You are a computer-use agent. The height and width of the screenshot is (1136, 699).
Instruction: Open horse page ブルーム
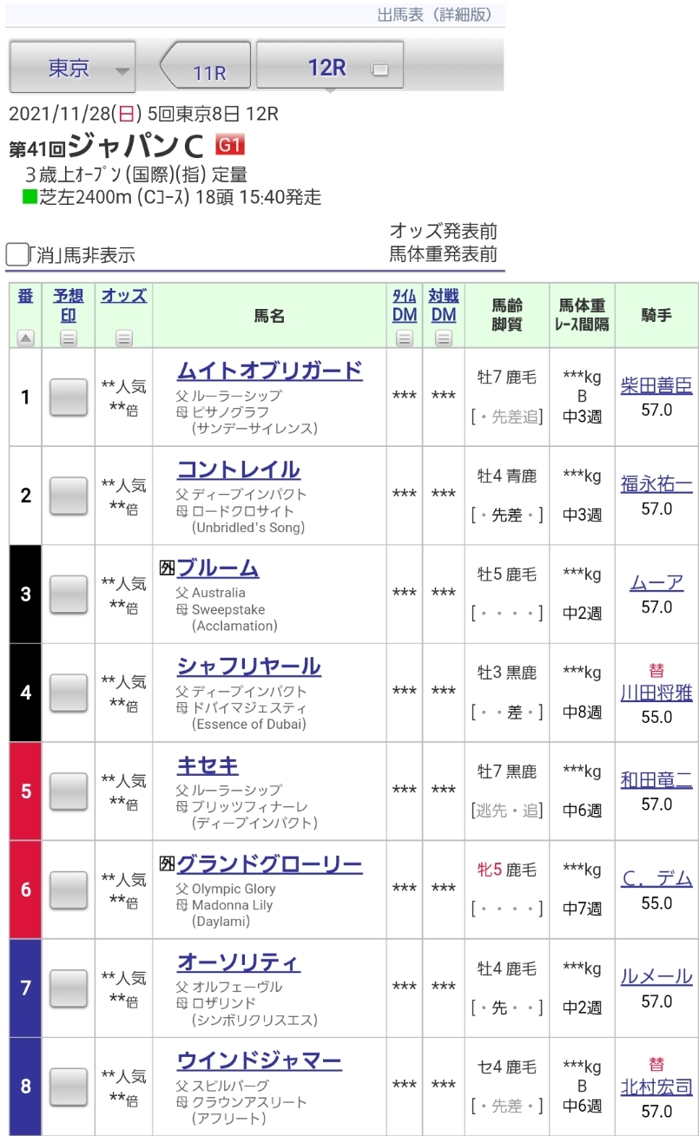point(218,568)
